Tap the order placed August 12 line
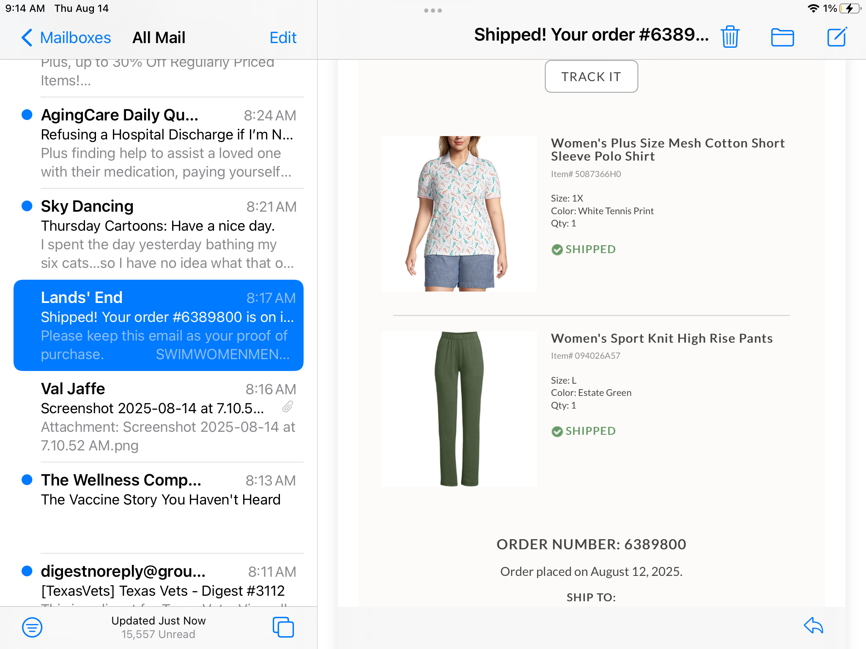866x649 pixels. click(591, 572)
